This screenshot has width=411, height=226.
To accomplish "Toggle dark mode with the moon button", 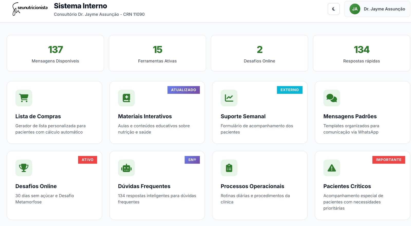I will tap(333, 9).
